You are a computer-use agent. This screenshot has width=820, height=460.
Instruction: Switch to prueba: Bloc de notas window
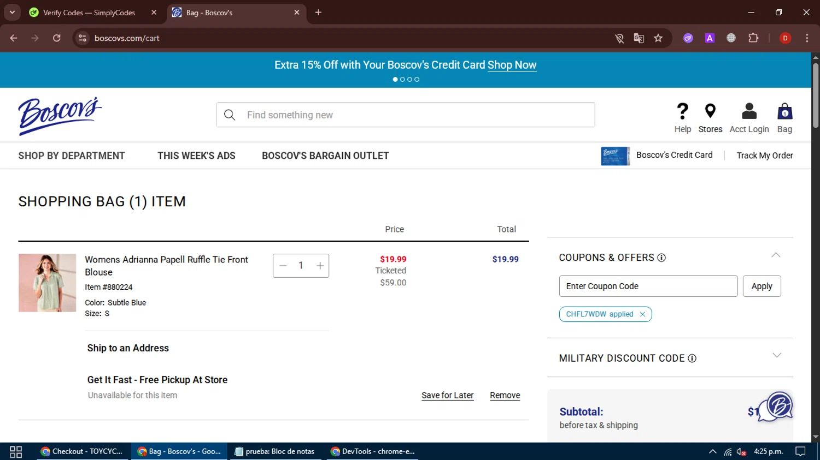click(x=275, y=452)
